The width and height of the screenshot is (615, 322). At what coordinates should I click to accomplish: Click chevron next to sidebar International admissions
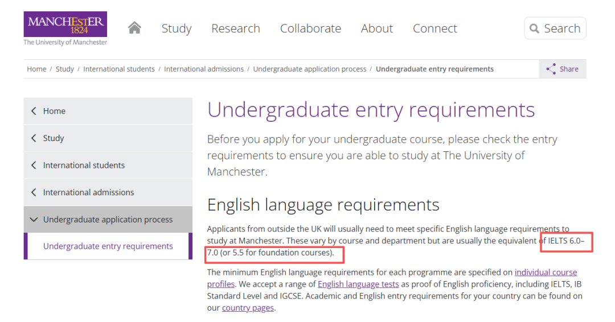(x=34, y=192)
